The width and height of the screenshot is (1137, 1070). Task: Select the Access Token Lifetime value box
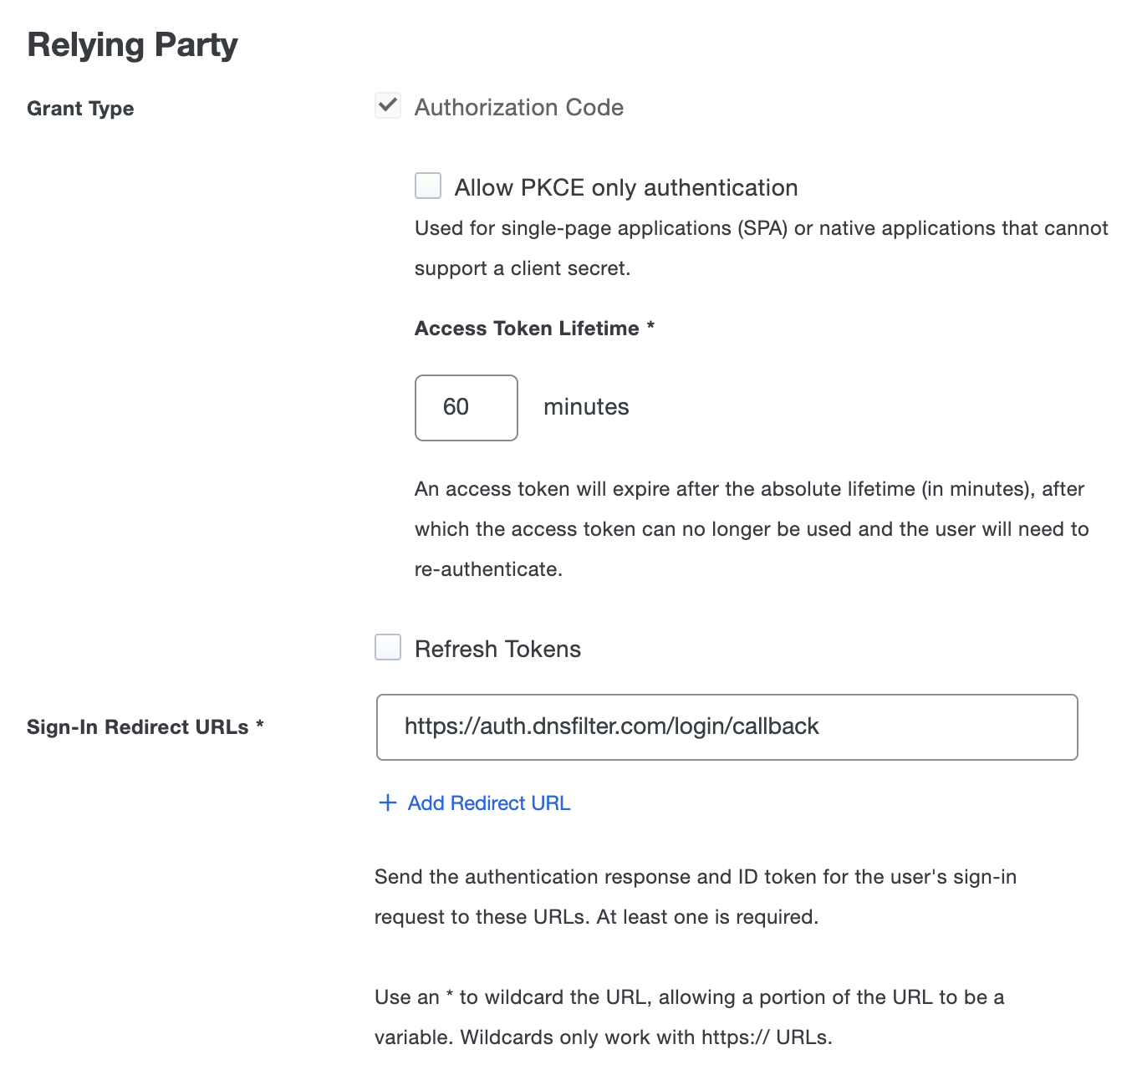point(466,407)
